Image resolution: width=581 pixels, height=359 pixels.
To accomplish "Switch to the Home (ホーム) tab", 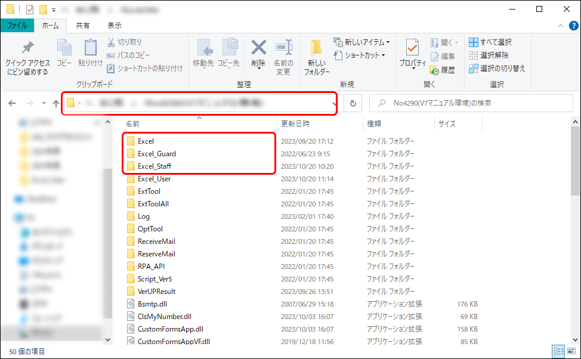I will pyautogui.click(x=50, y=26).
